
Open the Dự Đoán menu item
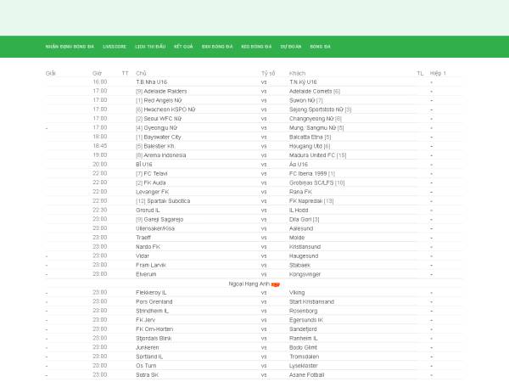pyautogui.click(x=291, y=47)
